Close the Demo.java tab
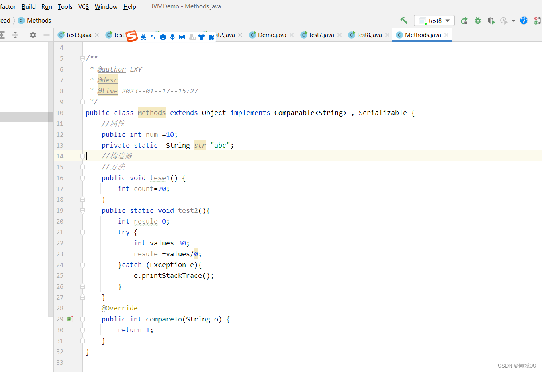542x372 pixels. [292, 35]
